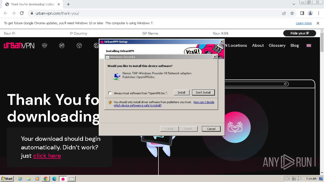
Task: Select 'Thank You for downloading' tab
Action: [x=32, y=4]
